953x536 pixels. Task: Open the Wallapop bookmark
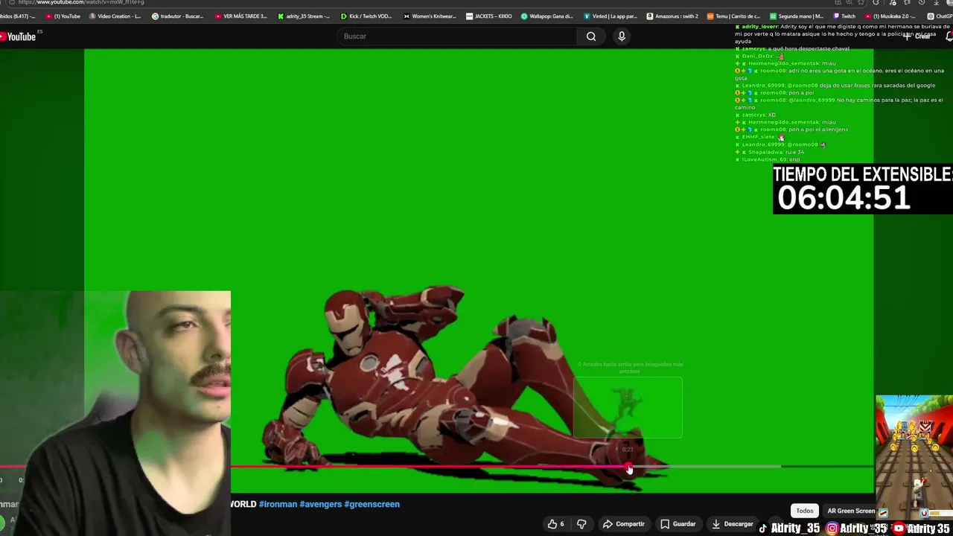click(547, 16)
